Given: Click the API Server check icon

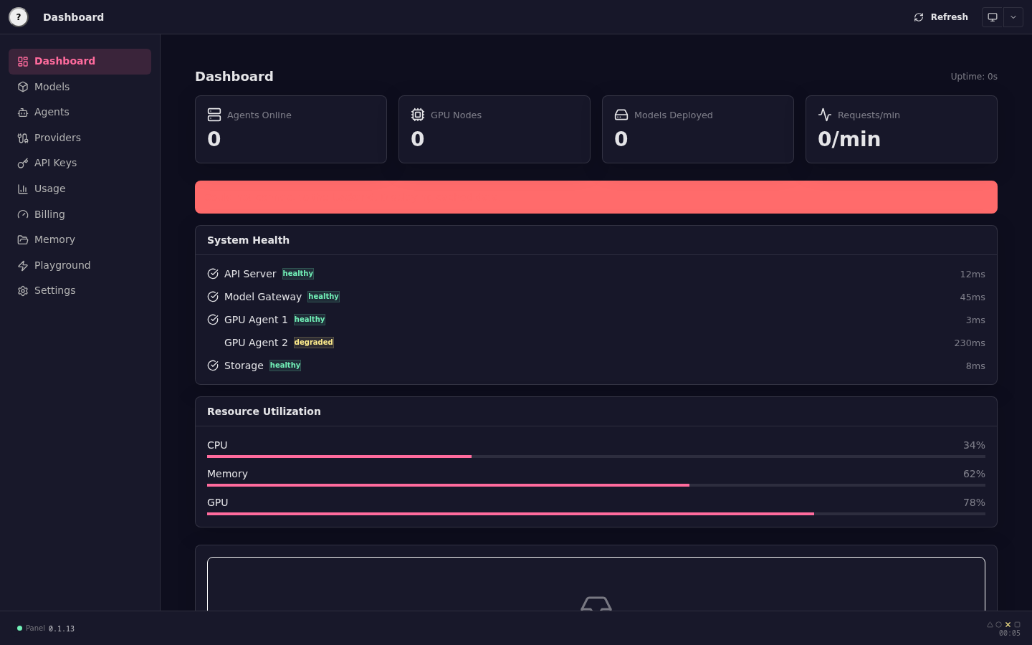Looking at the screenshot, I should pos(213,274).
